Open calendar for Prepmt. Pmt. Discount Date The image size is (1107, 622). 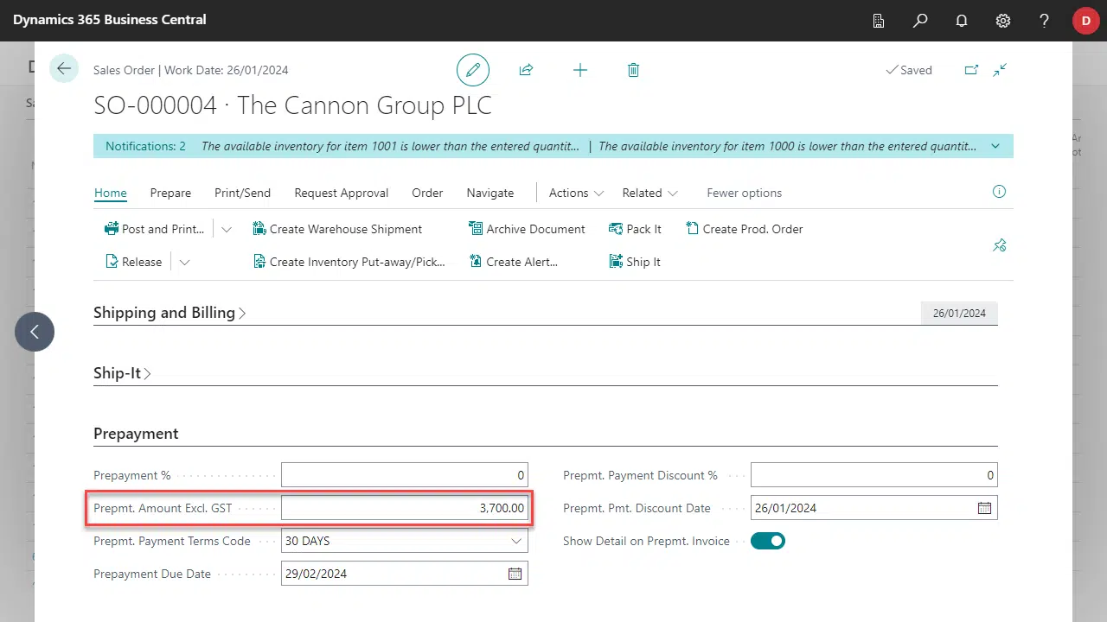click(984, 508)
